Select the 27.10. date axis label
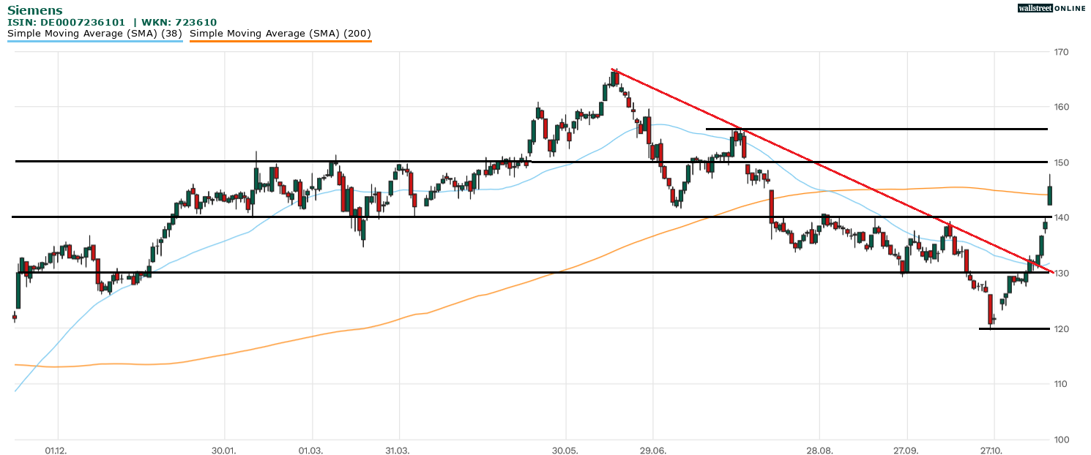The width and height of the screenshot is (1091, 455). [x=993, y=450]
